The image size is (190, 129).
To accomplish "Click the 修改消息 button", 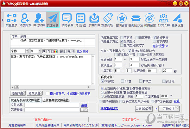I will pos(35,93).
